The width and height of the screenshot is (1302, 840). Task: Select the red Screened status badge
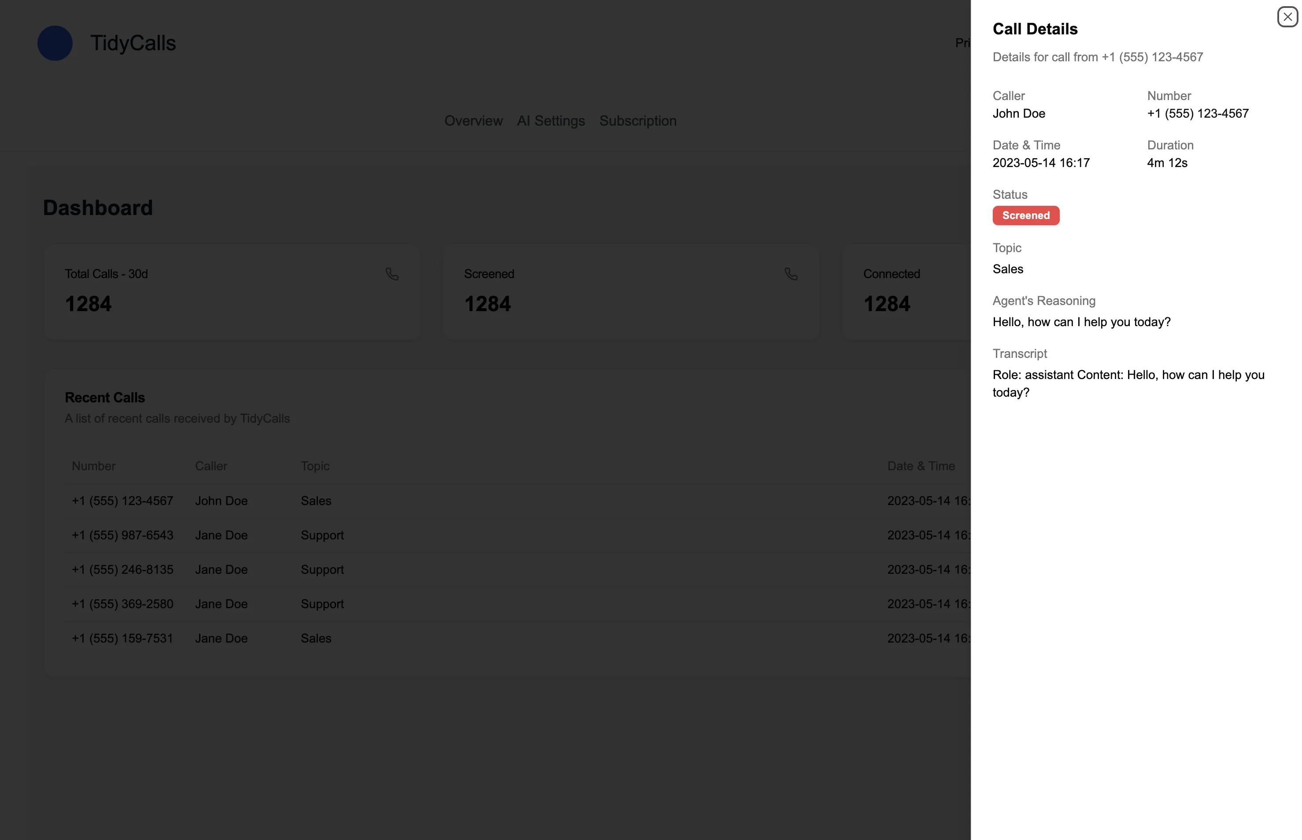point(1026,216)
